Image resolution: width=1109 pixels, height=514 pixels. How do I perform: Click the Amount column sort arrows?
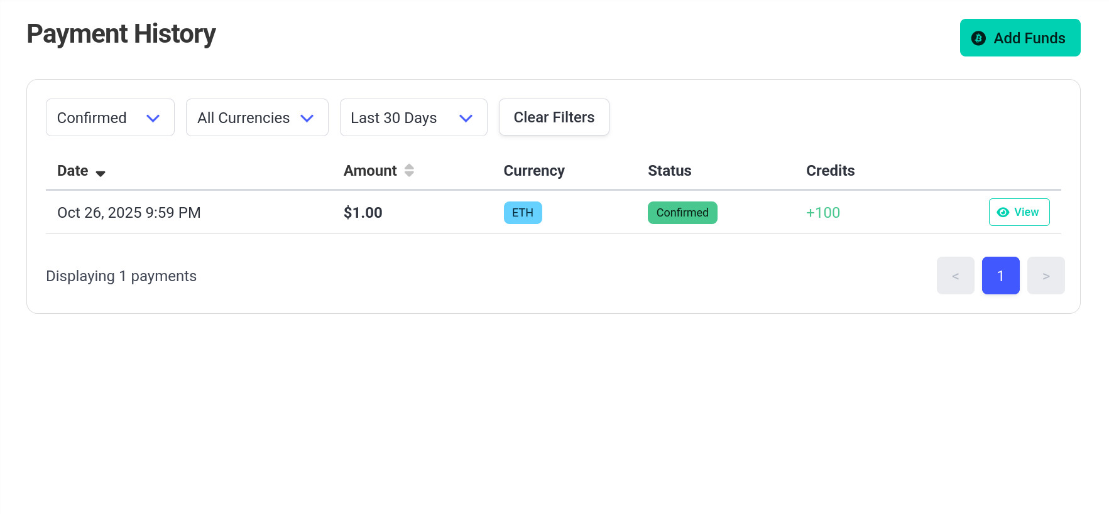tap(409, 170)
